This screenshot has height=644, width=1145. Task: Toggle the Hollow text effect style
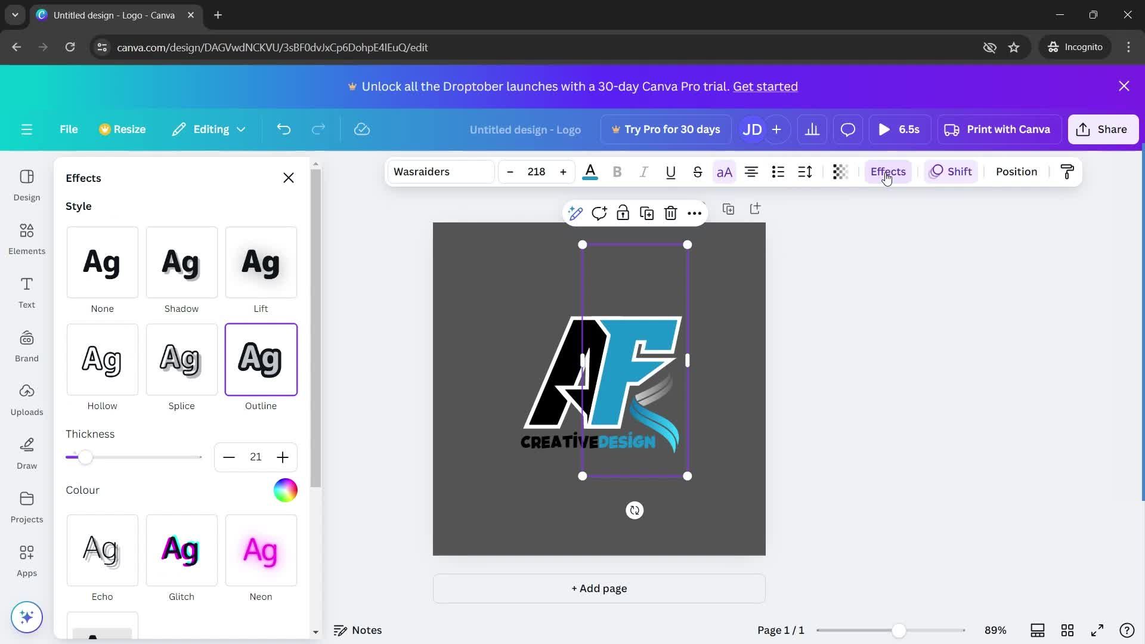tap(102, 358)
